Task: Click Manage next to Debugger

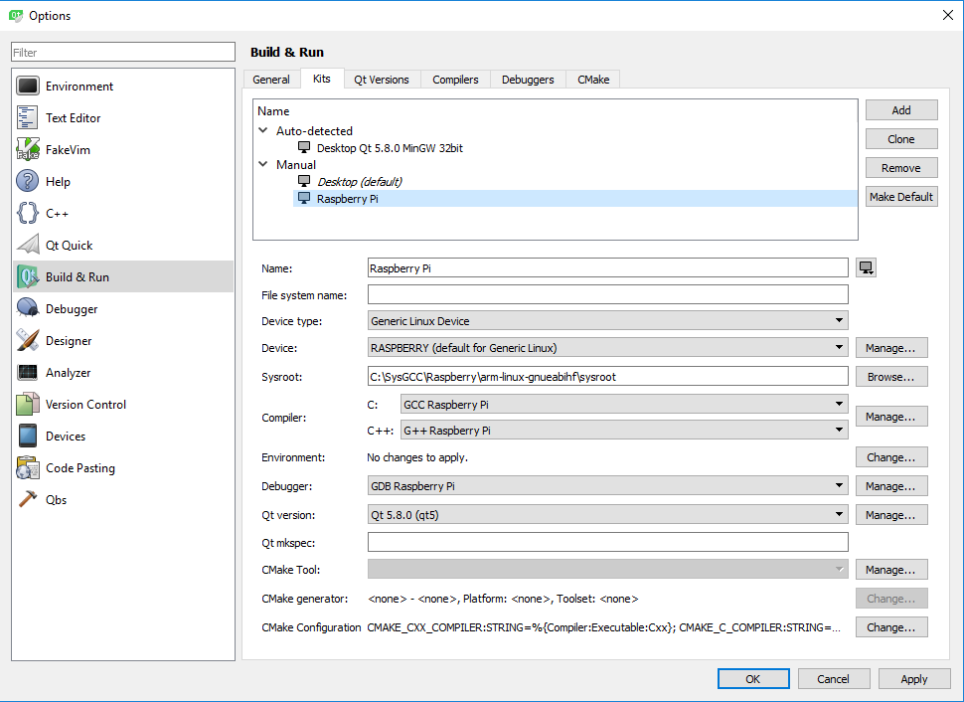Action: click(890, 486)
